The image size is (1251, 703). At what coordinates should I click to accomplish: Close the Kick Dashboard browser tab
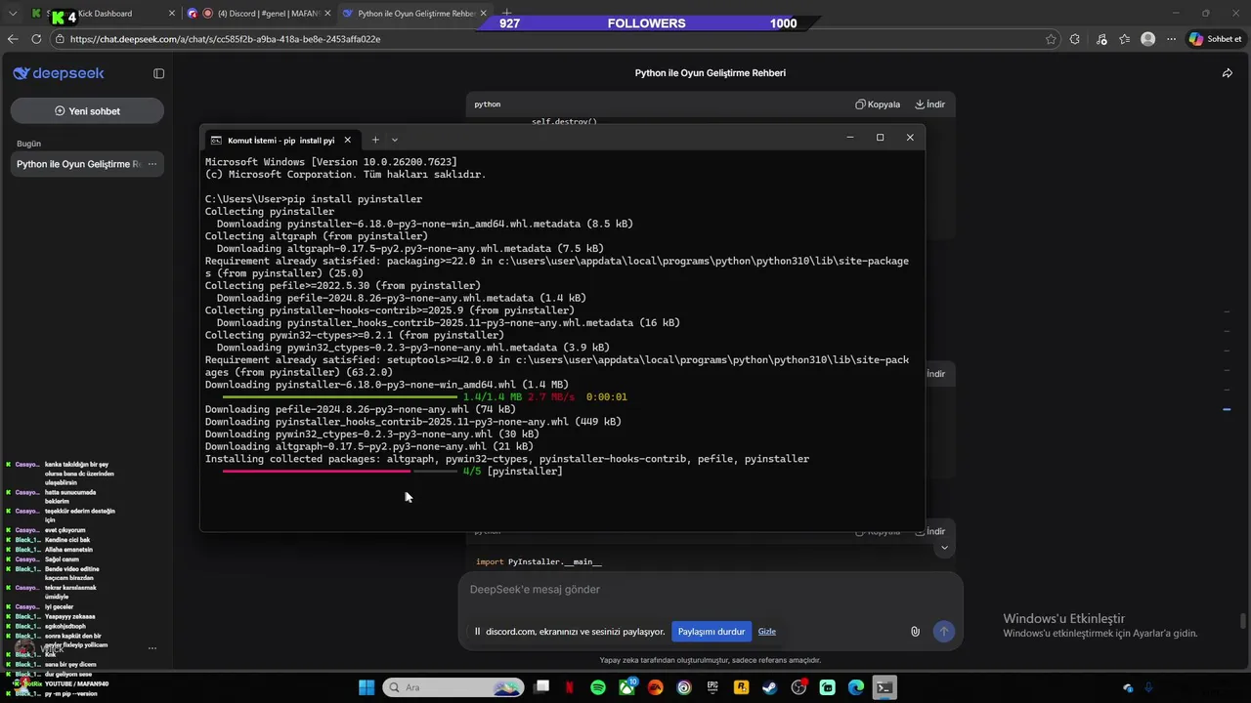pyautogui.click(x=172, y=14)
